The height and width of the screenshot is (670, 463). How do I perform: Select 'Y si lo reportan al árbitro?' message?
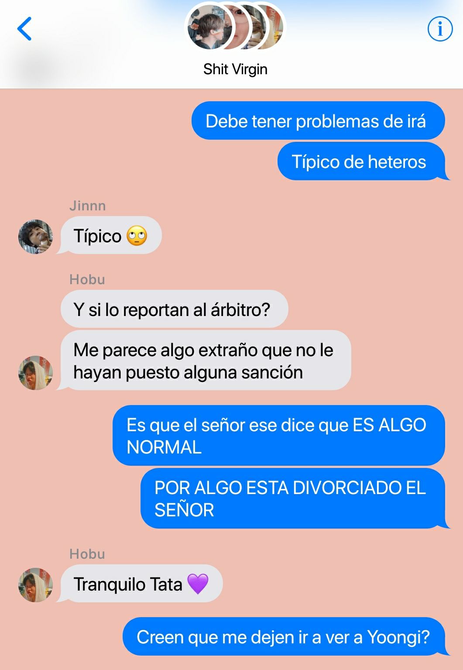(174, 309)
